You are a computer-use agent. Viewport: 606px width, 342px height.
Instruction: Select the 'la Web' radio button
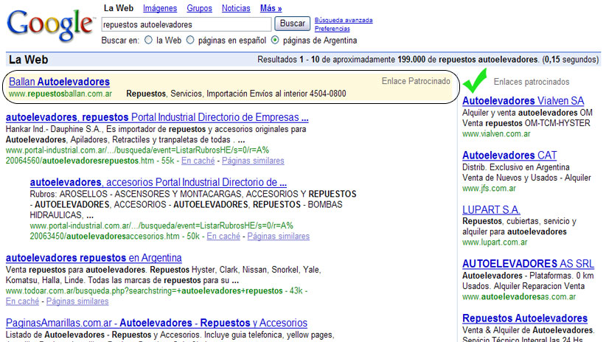[x=148, y=41]
